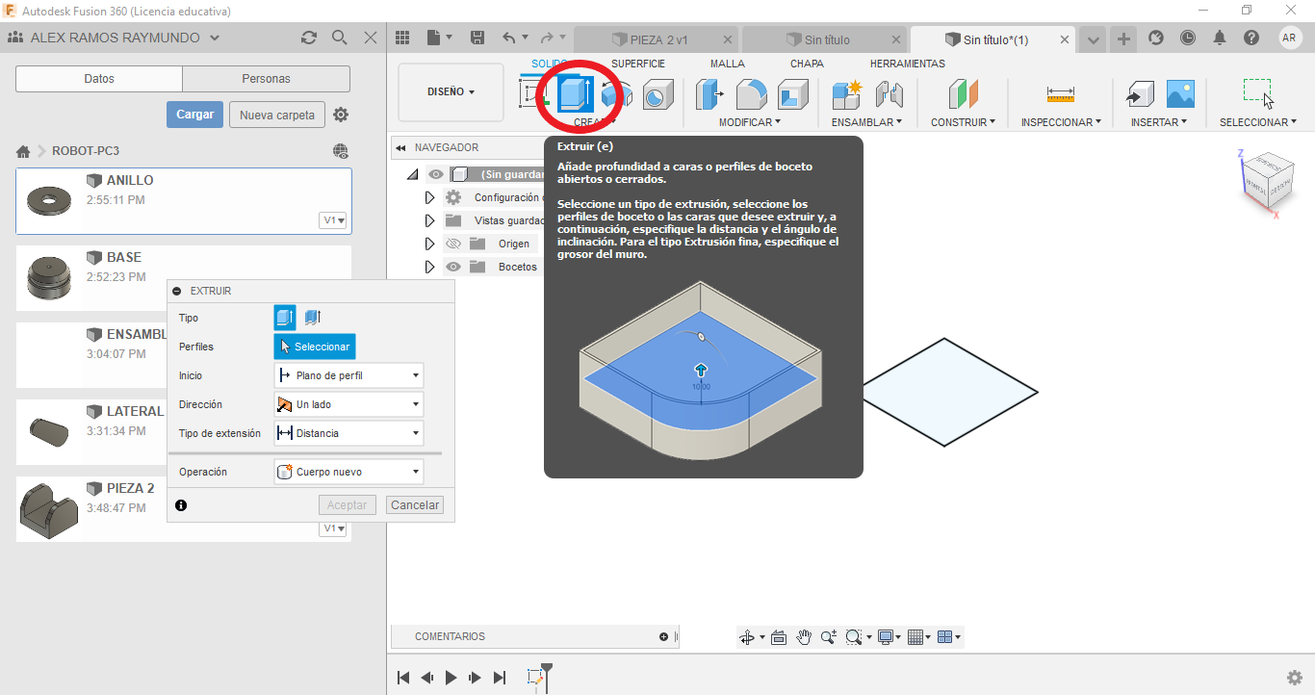1315x695 pixels.
Task: Click the Crear boceto tool icon
Action: click(x=532, y=94)
